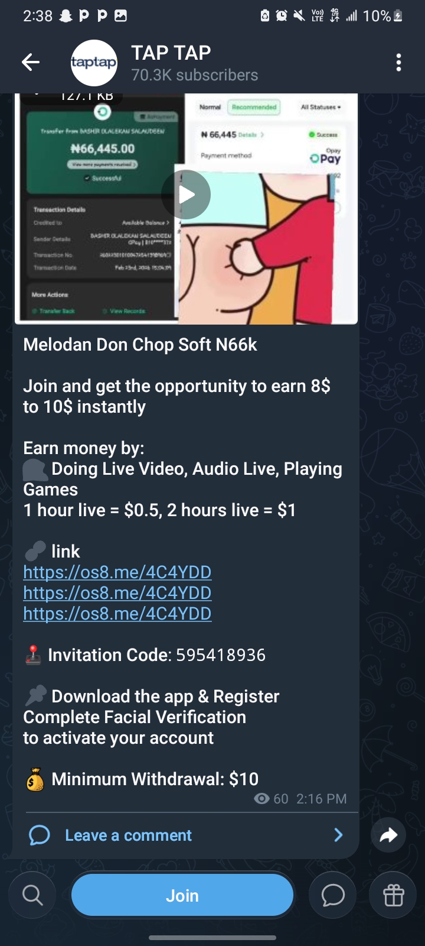
Task: Open the three-dot overflow menu
Action: click(399, 62)
